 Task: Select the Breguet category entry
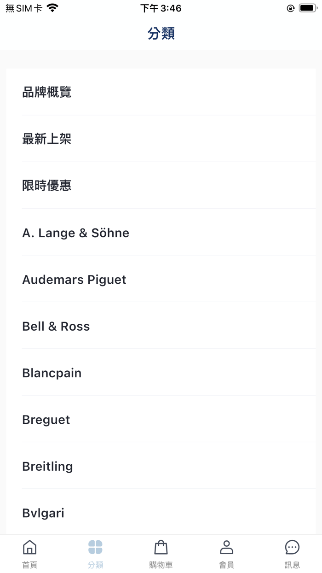(x=161, y=419)
